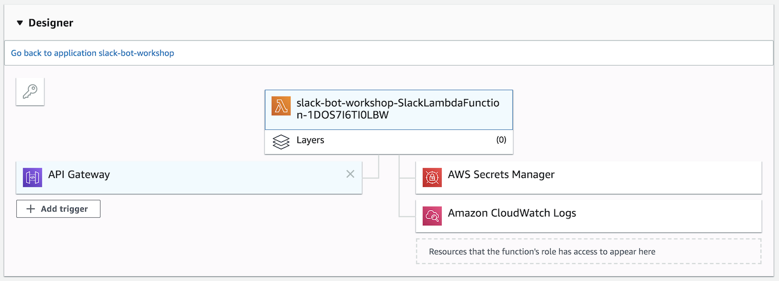Collapse the Designer section triangle

[20, 23]
